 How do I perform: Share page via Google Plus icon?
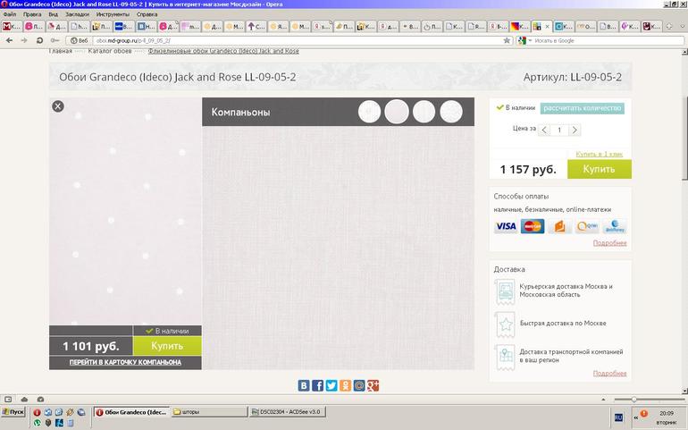[x=373, y=385]
